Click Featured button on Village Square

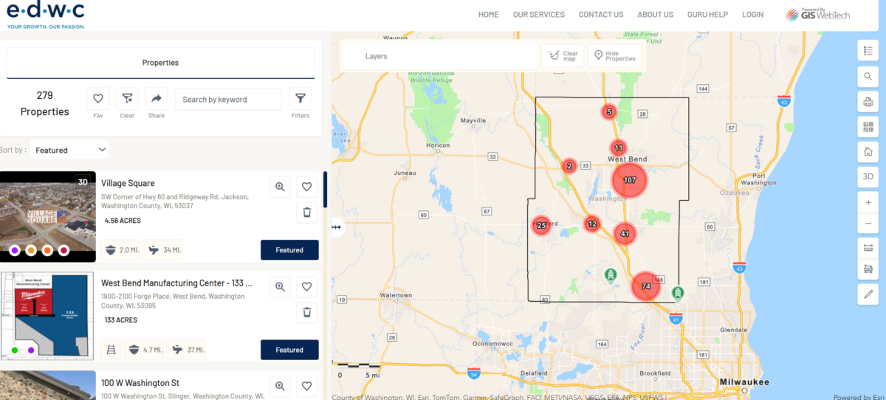(x=289, y=250)
